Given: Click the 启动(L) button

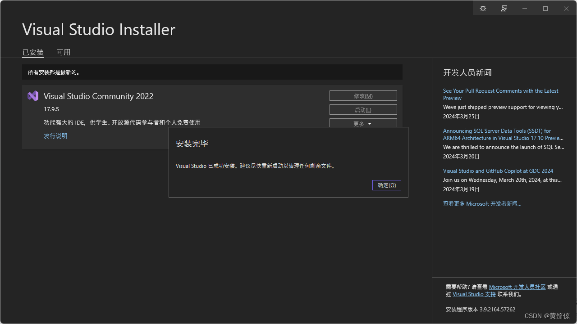Looking at the screenshot, I should click(363, 110).
